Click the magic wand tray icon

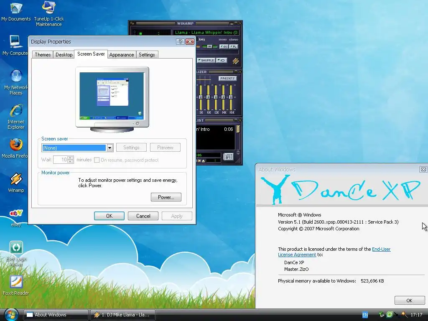(404, 314)
